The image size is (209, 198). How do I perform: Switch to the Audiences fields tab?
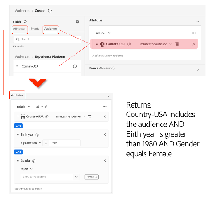pyautogui.click(x=51, y=29)
